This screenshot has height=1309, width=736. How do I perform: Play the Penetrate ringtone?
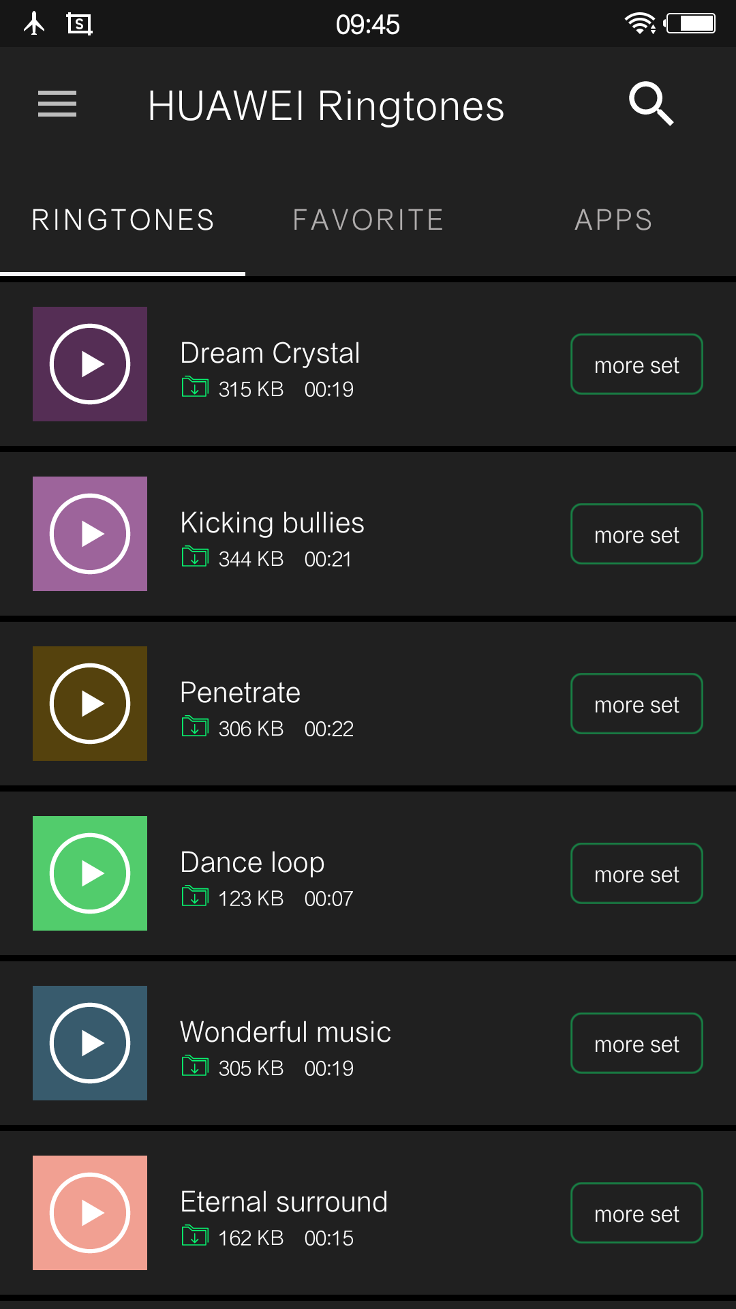point(90,704)
